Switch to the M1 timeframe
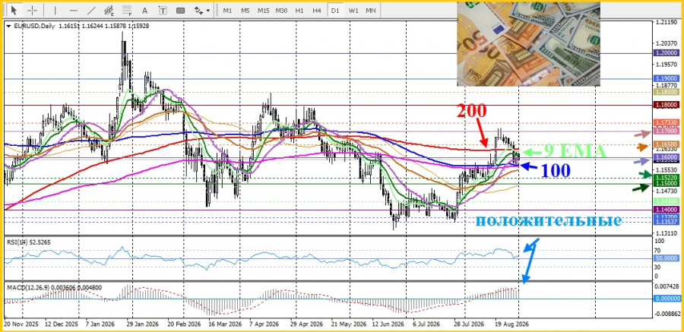Viewport: 684px width, 332px height. (x=227, y=10)
